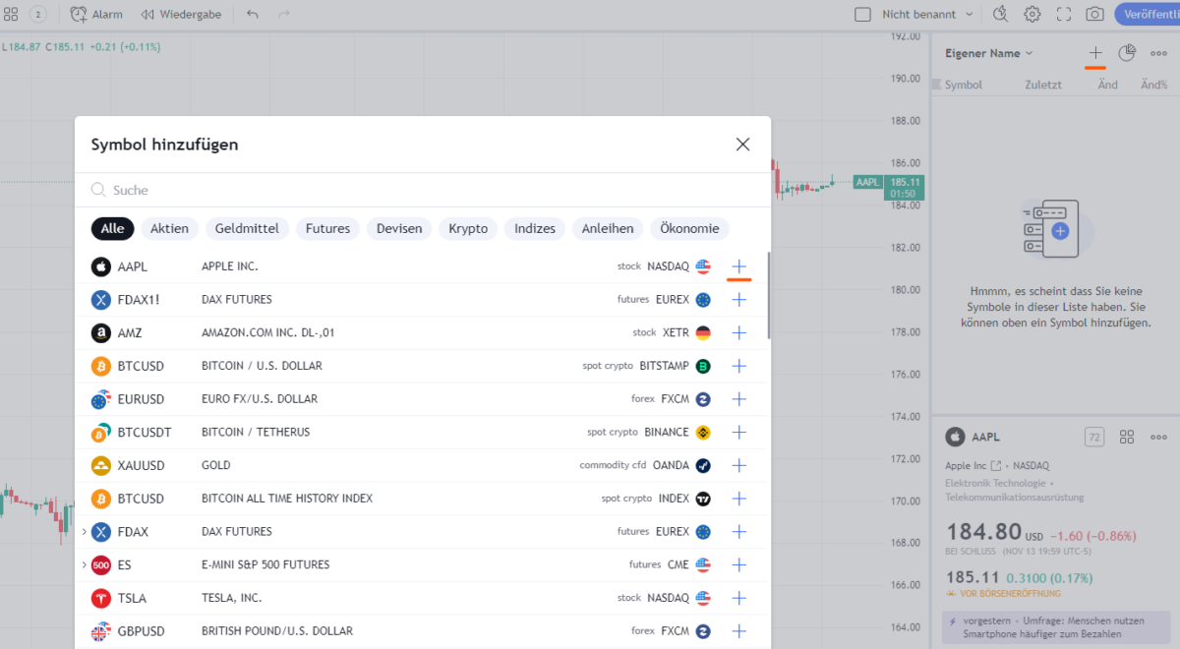The image size is (1180, 649).
Task: Click the AAPL price label on chart
Action: (x=867, y=182)
